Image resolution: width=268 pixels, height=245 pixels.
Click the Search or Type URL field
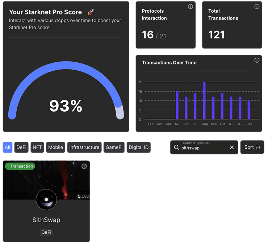pyautogui.click(x=204, y=147)
